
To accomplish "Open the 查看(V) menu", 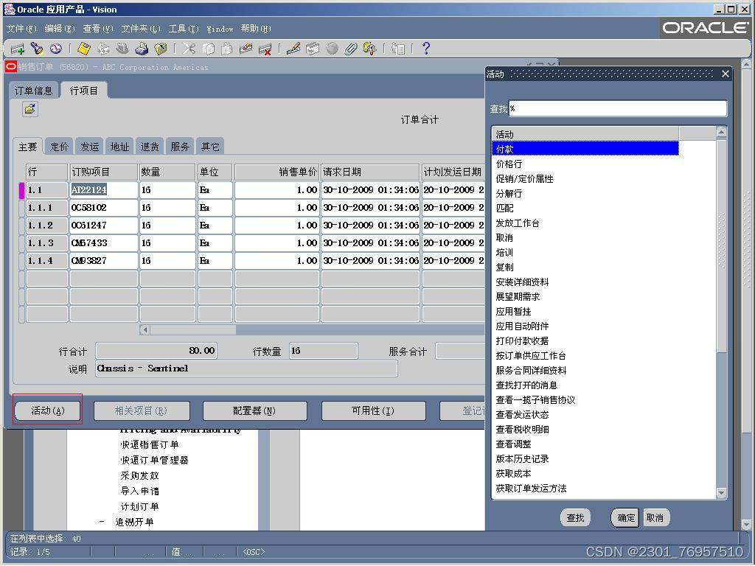I will (x=98, y=29).
